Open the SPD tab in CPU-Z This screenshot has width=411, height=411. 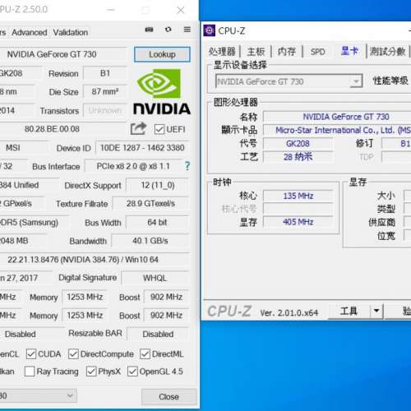[x=317, y=52]
